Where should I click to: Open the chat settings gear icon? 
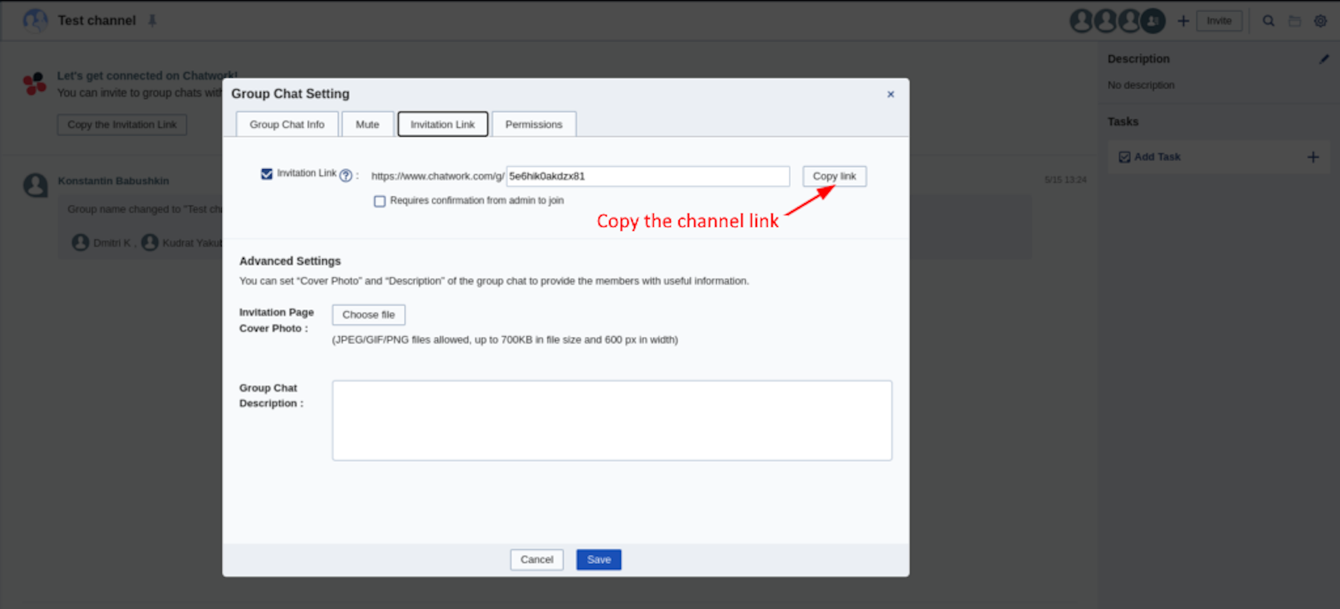point(1320,21)
